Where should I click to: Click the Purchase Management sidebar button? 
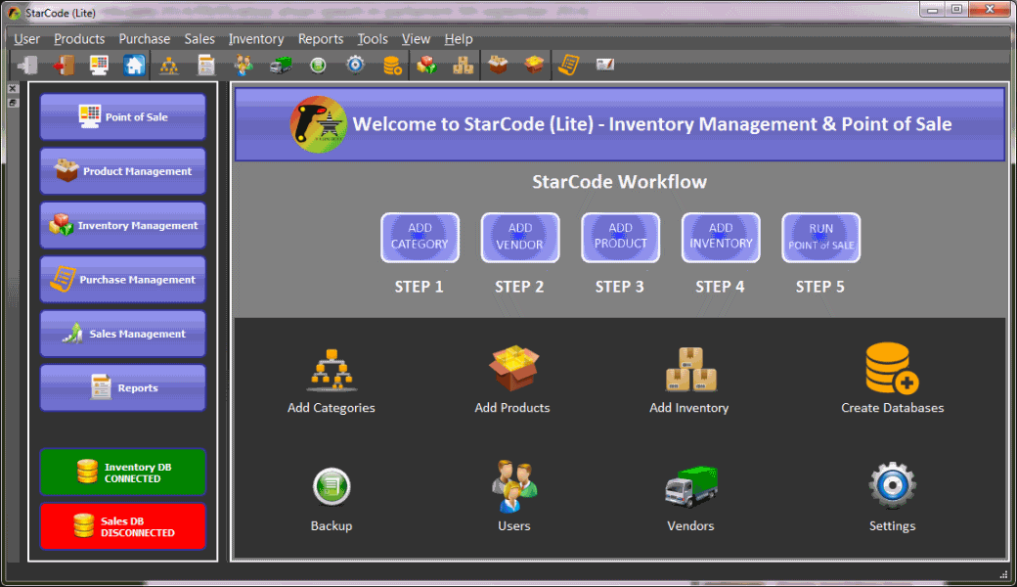point(122,280)
